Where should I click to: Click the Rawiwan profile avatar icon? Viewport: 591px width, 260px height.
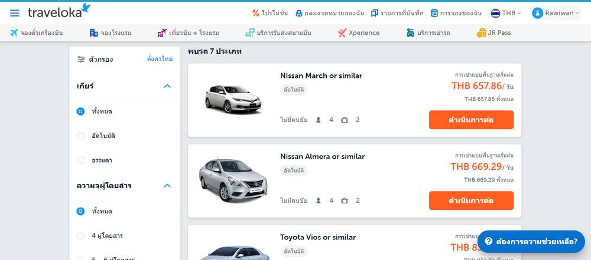[x=537, y=13]
